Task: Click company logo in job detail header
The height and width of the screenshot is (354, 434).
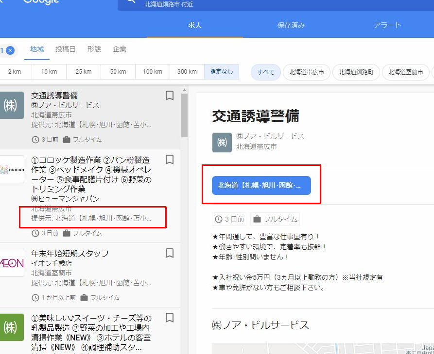Action: (x=222, y=143)
